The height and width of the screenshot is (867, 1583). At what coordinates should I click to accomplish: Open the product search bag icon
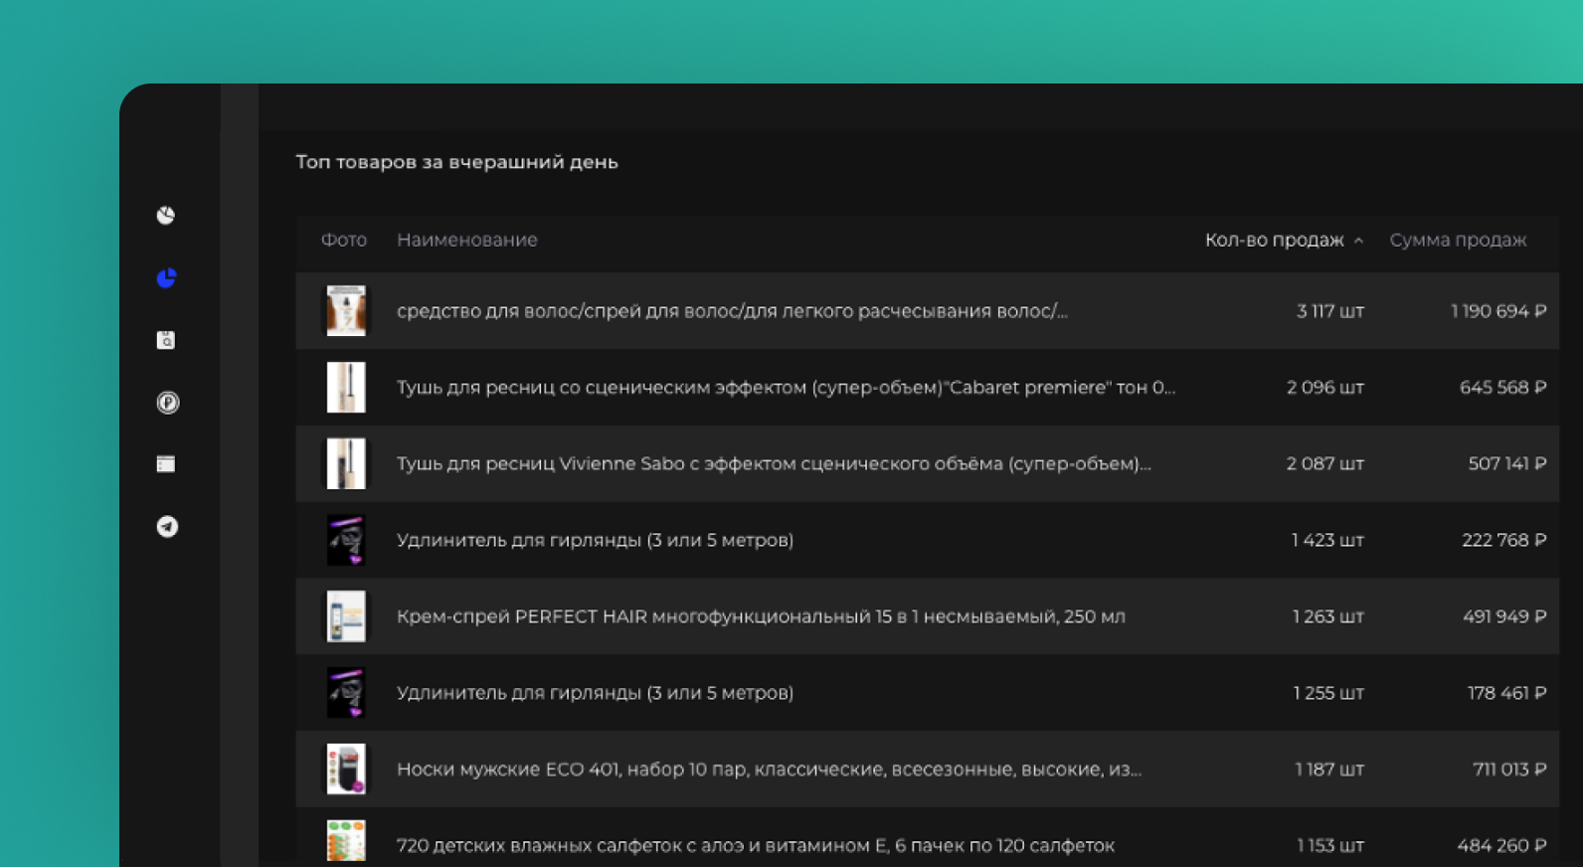166,340
